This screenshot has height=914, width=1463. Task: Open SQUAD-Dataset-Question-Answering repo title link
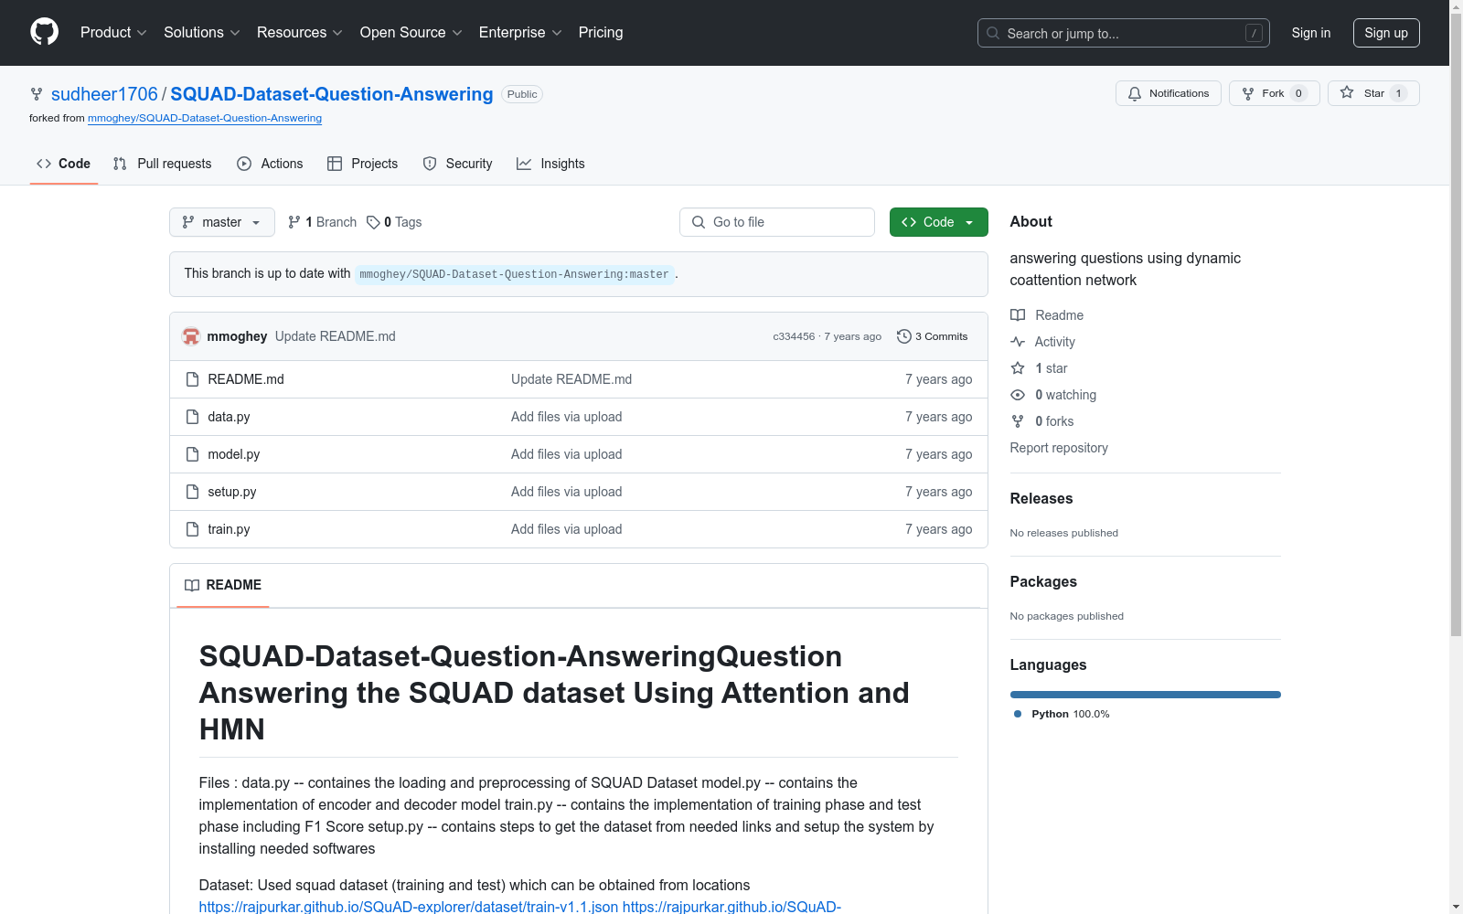click(x=332, y=94)
